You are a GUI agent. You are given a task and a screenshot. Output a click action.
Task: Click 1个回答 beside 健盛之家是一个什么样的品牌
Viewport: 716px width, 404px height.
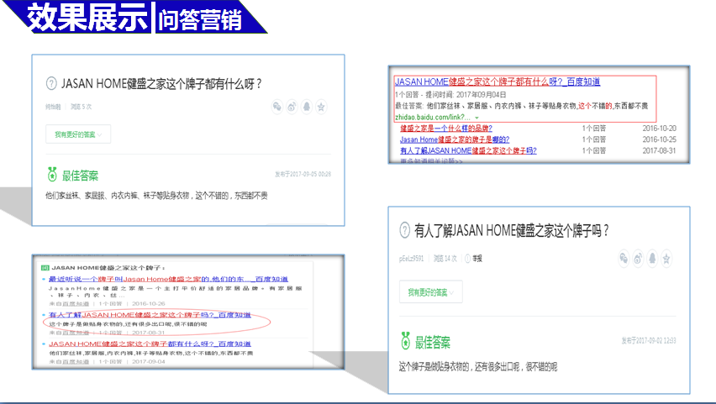(x=594, y=129)
